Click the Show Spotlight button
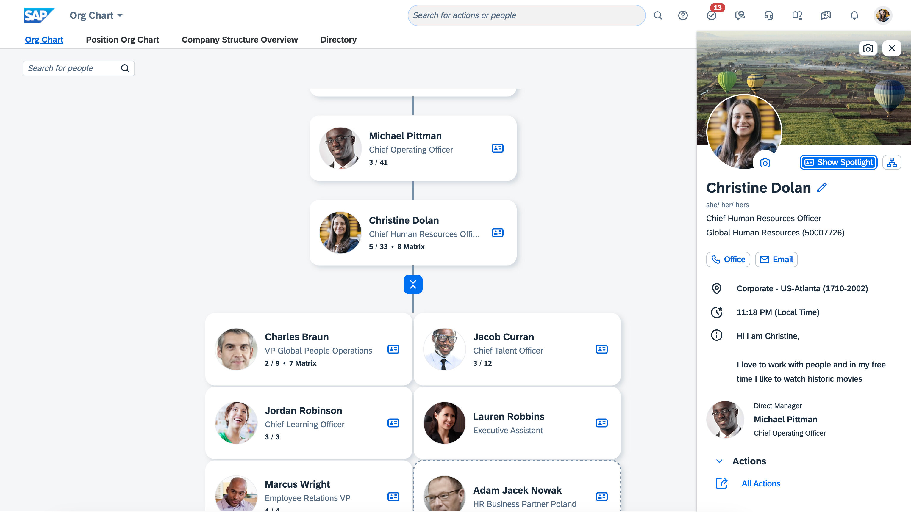This screenshot has height=512, width=911. tap(838, 163)
